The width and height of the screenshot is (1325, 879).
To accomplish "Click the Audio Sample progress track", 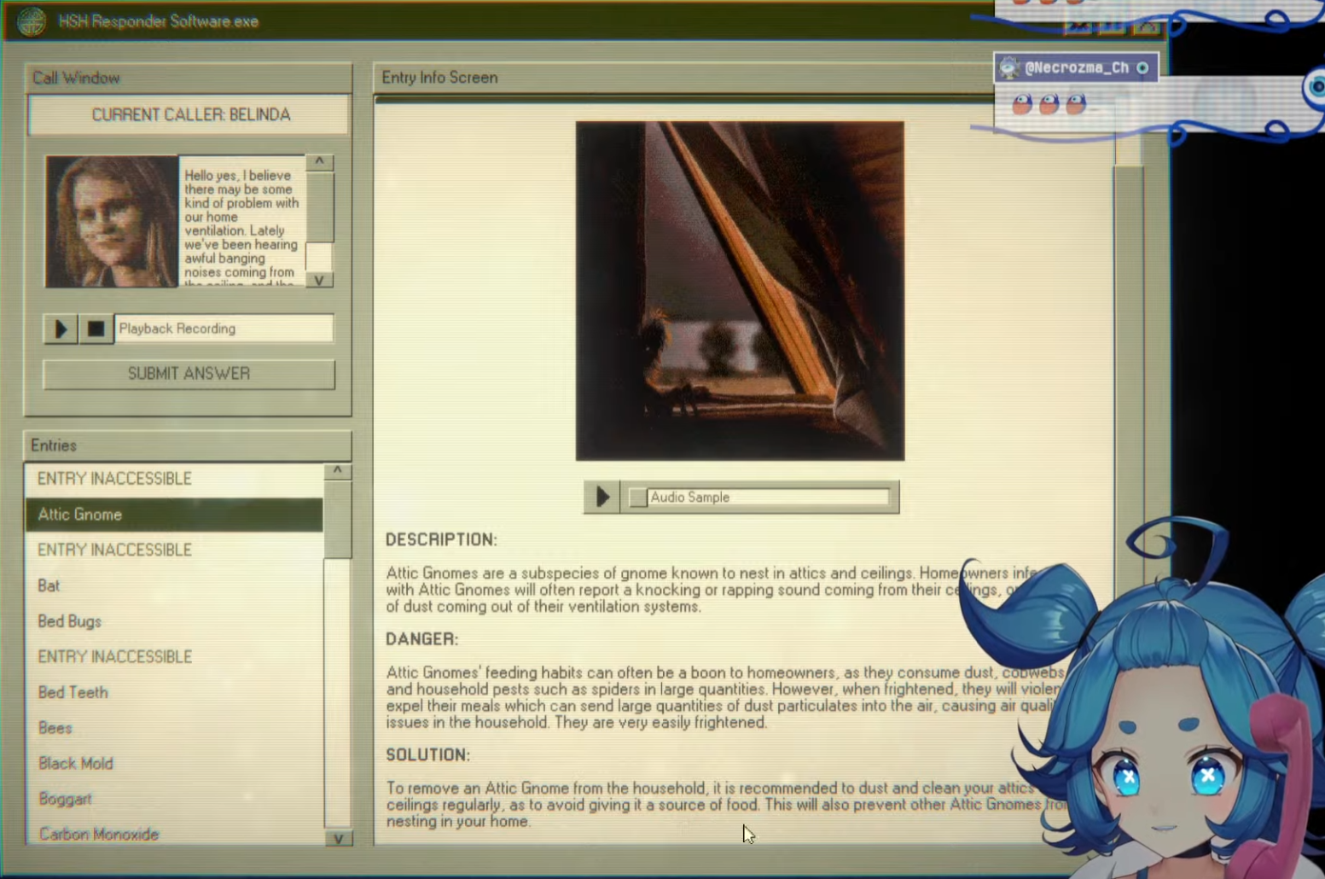I will tap(758, 498).
